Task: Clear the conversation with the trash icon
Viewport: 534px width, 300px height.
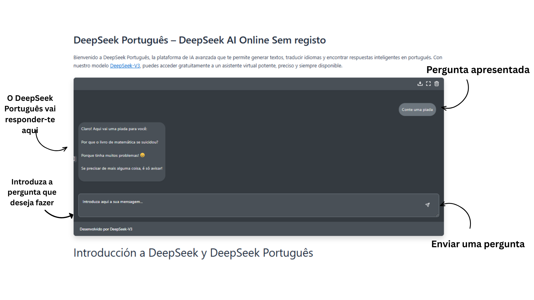Action: tap(436, 84)
